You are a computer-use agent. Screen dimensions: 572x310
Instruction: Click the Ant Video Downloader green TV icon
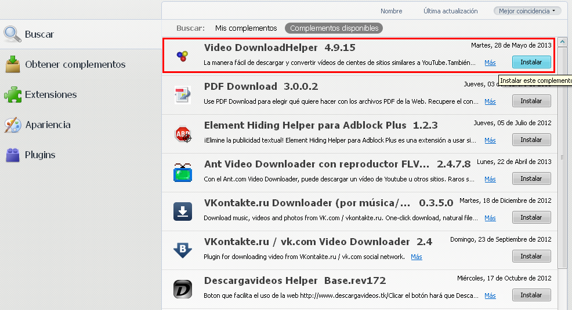tap(183, 173)
